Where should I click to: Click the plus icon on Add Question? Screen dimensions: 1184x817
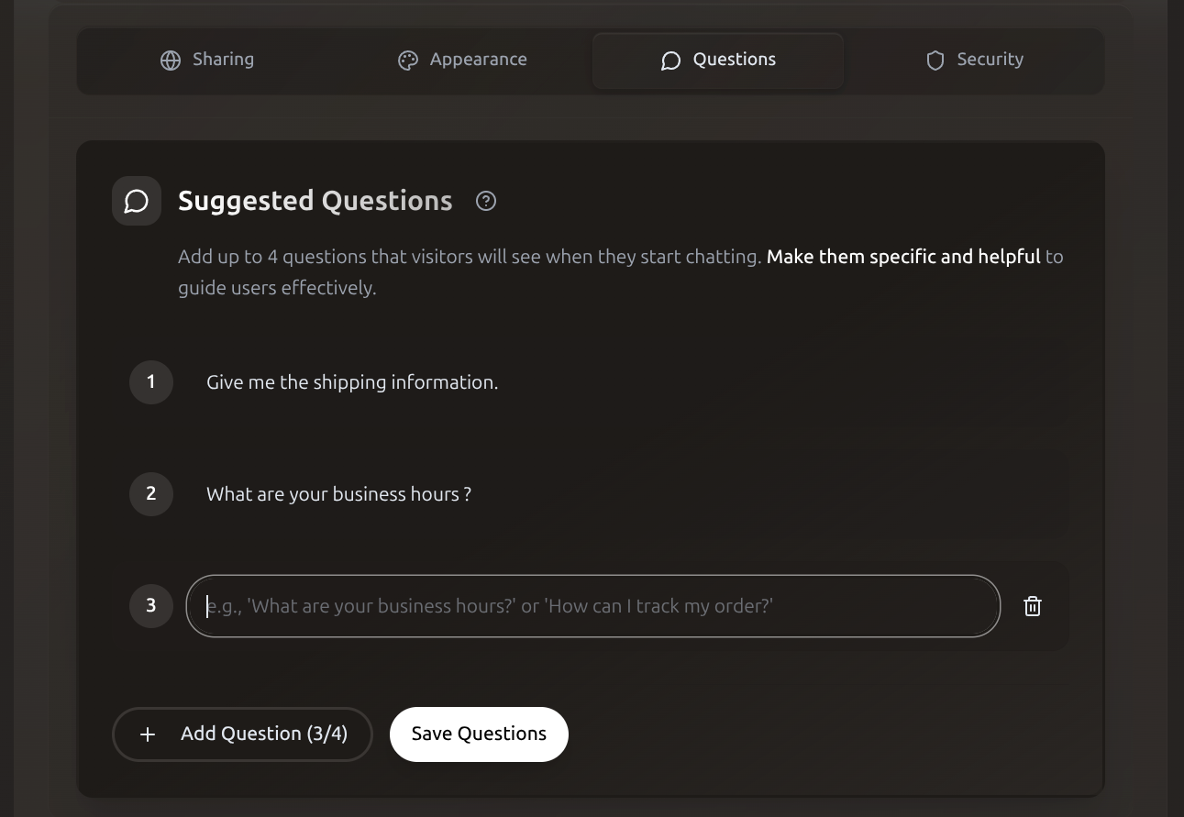pos(148,734)
